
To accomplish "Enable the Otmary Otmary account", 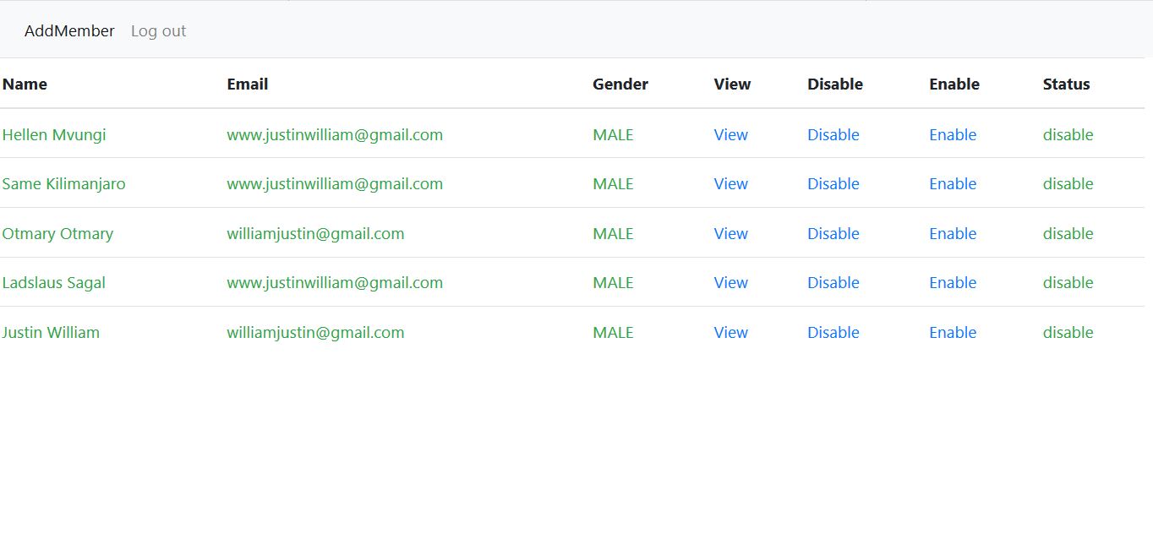I will [953, 233].
